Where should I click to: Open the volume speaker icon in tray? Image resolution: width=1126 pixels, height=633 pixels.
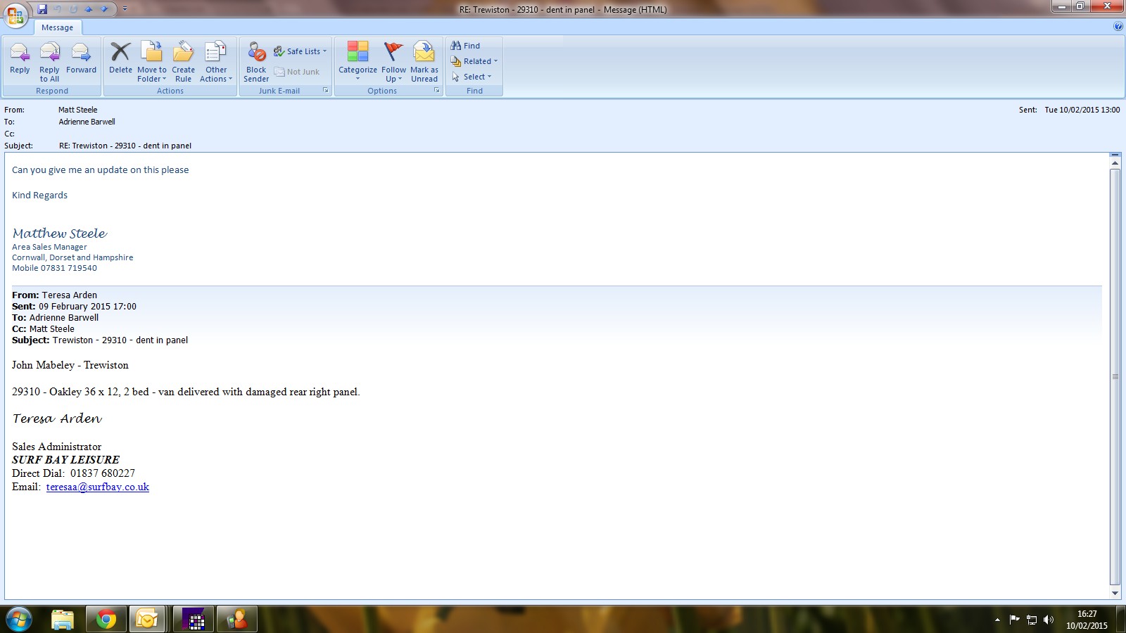1049,620
